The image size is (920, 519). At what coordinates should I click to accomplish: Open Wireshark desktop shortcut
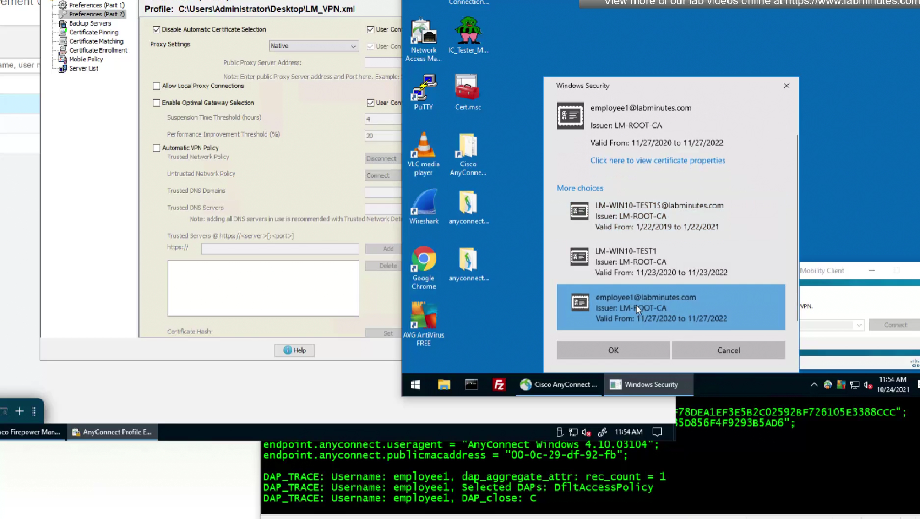tap(424, 206)
